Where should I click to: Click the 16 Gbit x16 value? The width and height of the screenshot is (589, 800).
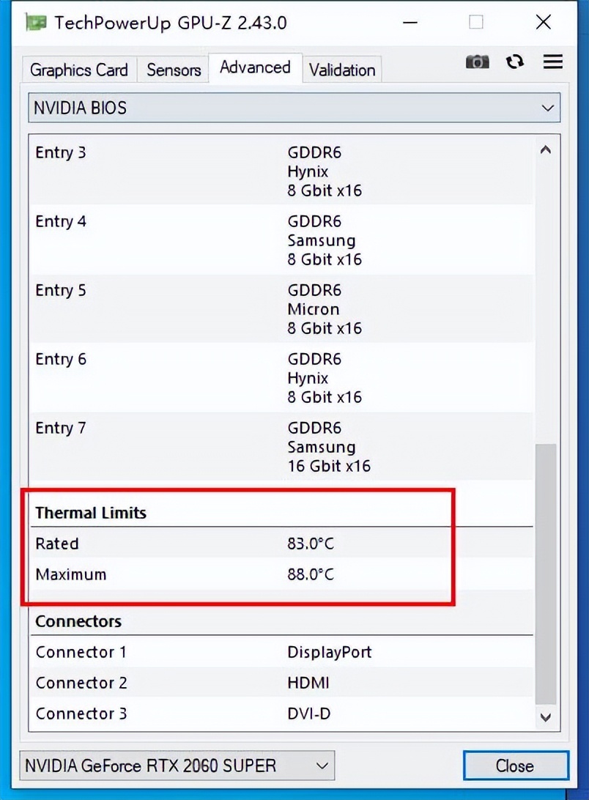tap(329, 466)
